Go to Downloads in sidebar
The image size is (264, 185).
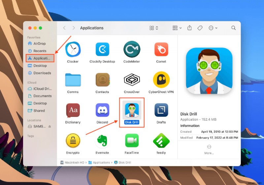(x=42, y=73)
